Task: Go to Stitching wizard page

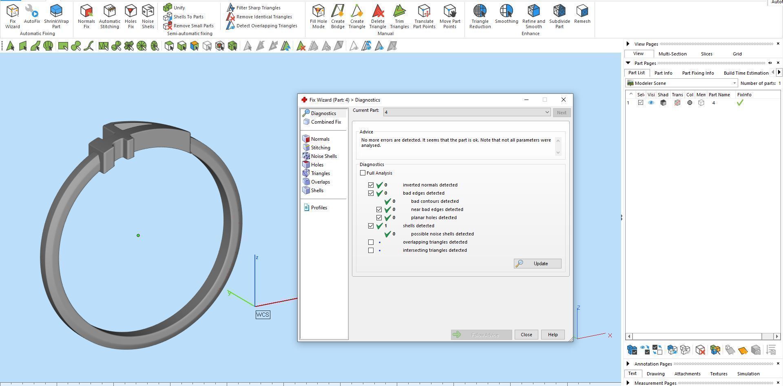Action: coord(317,148)
